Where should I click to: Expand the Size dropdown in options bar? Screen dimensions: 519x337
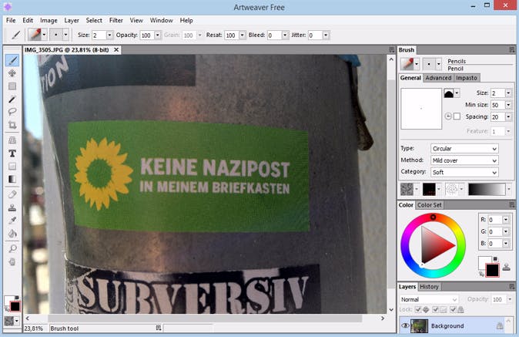[x=109, y=35]
